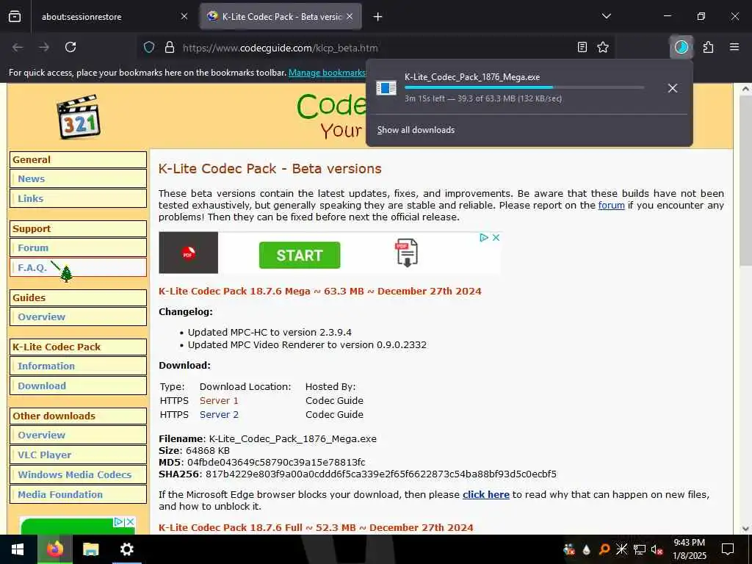Screen dimensions: 752x564
Task: Go forward one page
Action: (44, 47)
